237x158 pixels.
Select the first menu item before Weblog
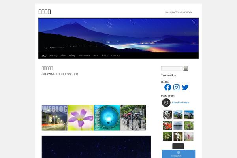click(x=44, y=55)
